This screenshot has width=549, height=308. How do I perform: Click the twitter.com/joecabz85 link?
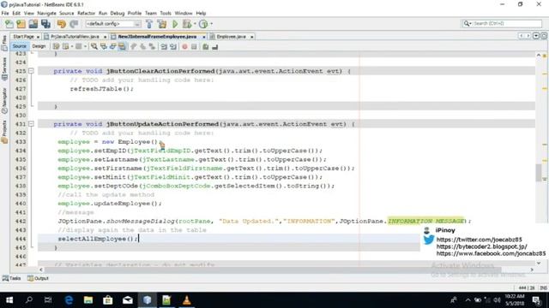pyautogui.click(x=479, y=240)
